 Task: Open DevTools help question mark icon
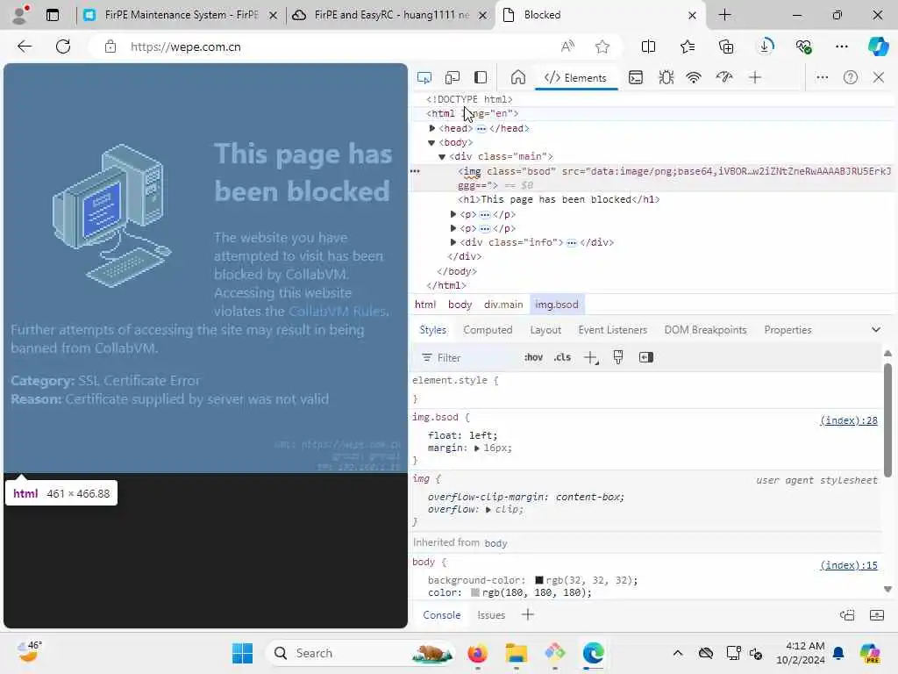851,77
